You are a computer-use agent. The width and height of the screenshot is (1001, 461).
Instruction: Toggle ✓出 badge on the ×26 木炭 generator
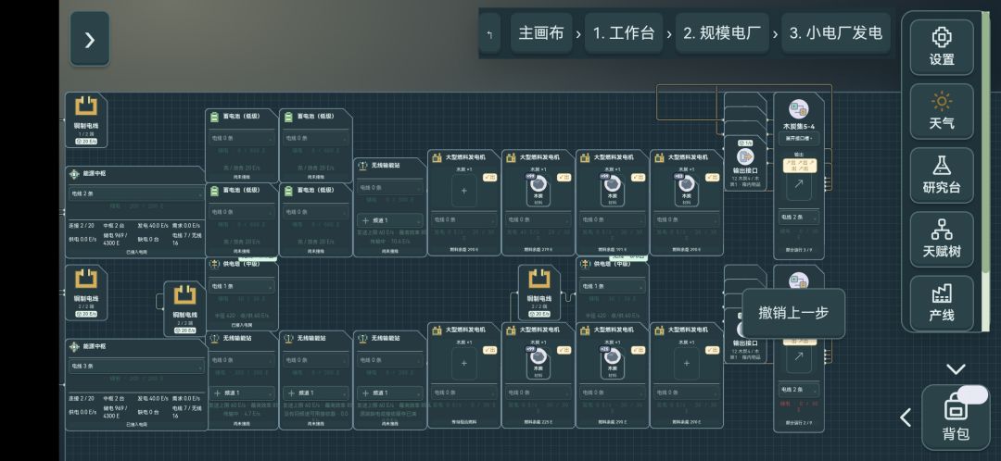(639, 350)
